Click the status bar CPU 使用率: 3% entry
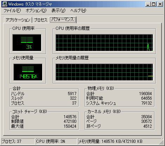This screenshot has height=146, width=165. pos(56,141)
